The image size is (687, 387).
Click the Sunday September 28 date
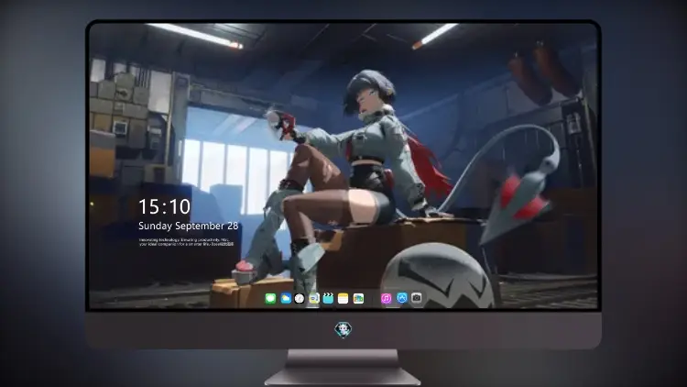click(189, 226)
